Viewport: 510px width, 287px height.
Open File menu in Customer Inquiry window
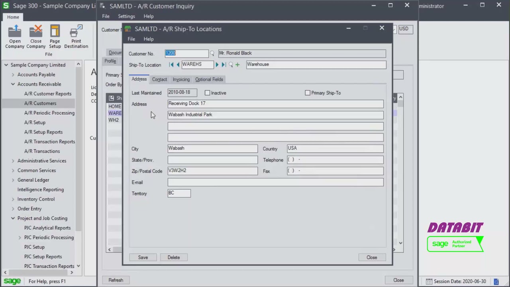pos(106,16)
